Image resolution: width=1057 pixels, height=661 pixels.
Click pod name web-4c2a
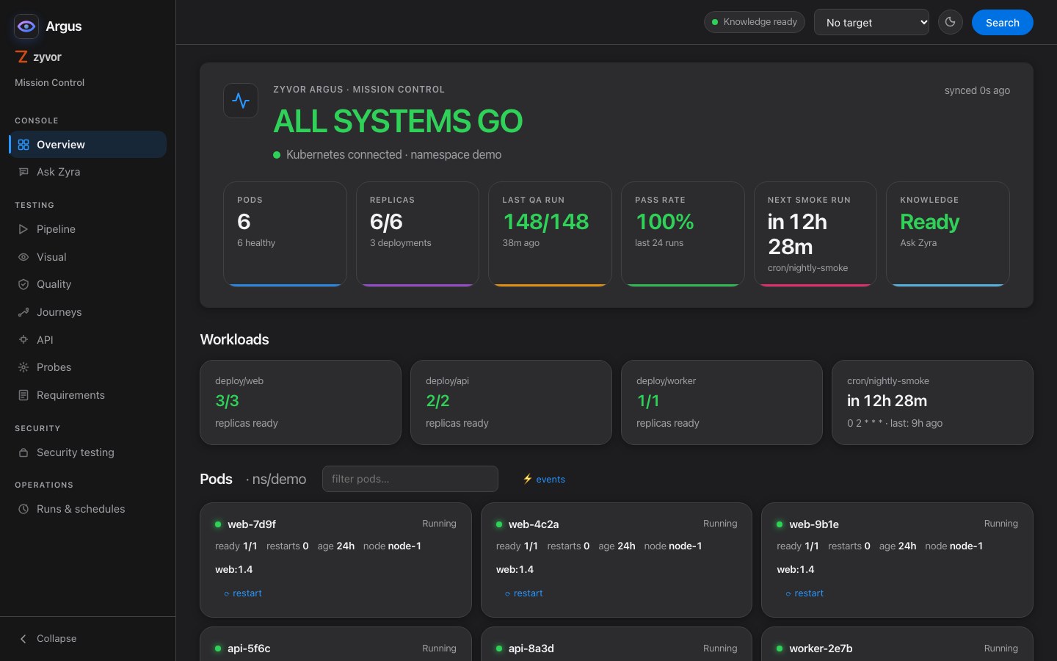pos(534,524)
